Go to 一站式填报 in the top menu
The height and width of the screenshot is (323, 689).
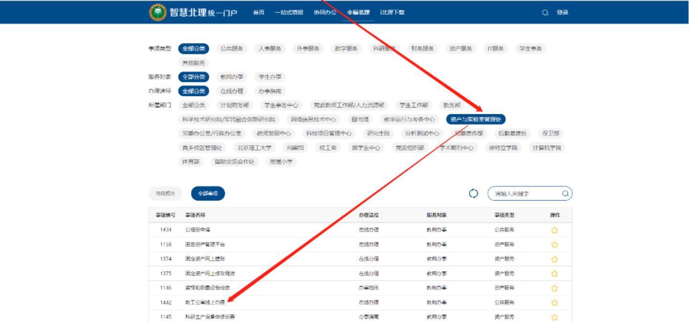click(x=289, y=12)
